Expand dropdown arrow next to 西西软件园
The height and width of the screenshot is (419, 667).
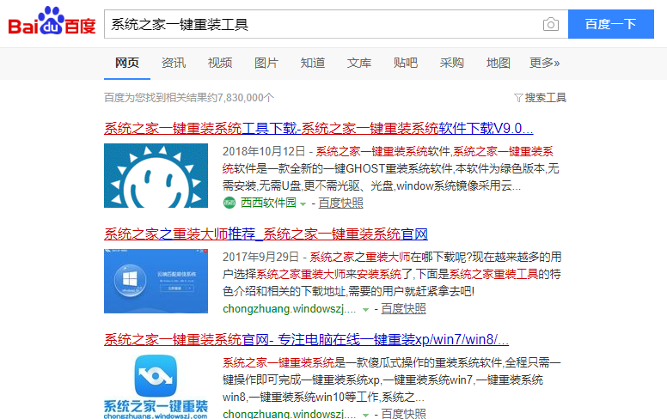[303, 203]
